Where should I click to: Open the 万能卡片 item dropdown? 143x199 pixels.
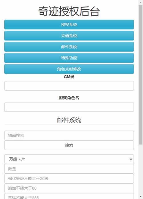coord(69,159)
